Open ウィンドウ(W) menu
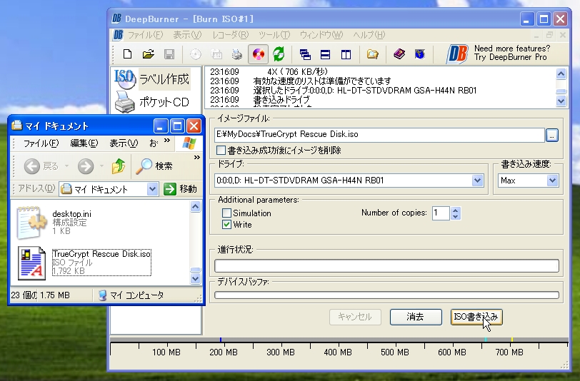The width and height of the screenshot is (580, 381). pyautogui.click(x=321, y=35)
